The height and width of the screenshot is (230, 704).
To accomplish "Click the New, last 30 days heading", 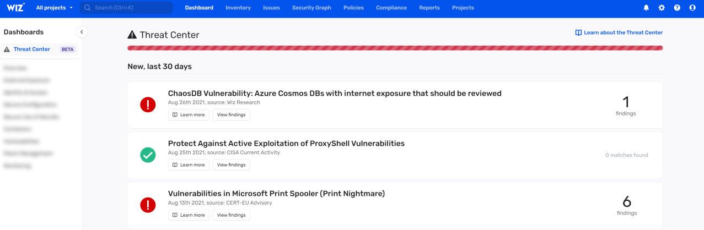I will point(159,67).
